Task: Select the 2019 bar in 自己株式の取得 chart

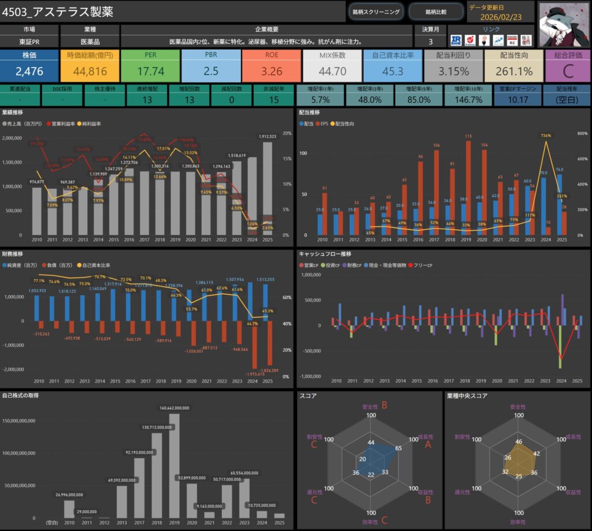Action: click(x=174, y=466)
